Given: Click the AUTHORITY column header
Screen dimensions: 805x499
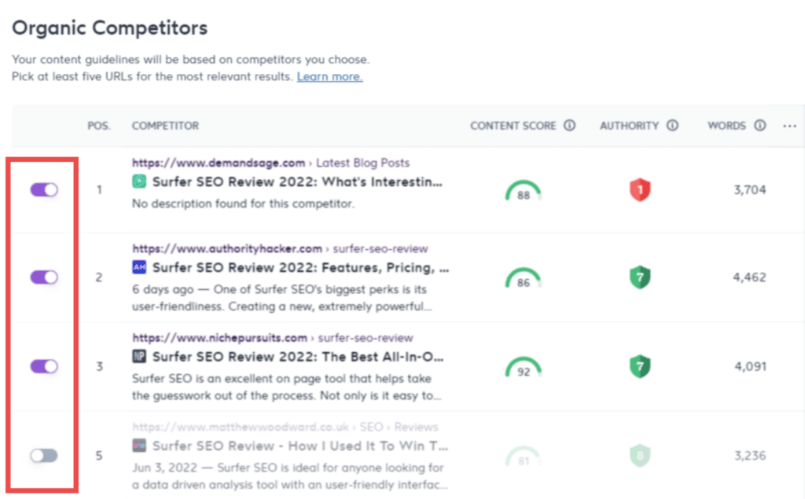Looking at the screenshot, I should click(x=629, y=126).
